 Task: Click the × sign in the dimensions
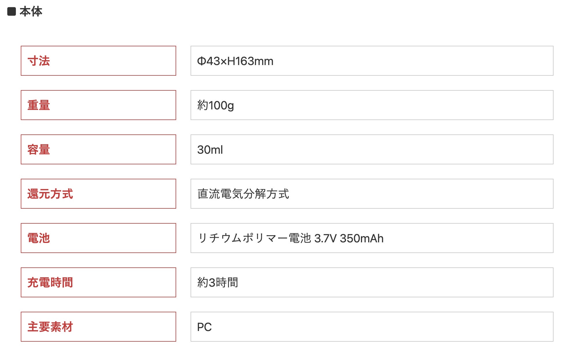point(224,62)
